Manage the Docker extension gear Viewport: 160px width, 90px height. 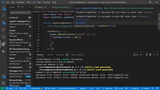pyautogui.click(x=30, y=36)
